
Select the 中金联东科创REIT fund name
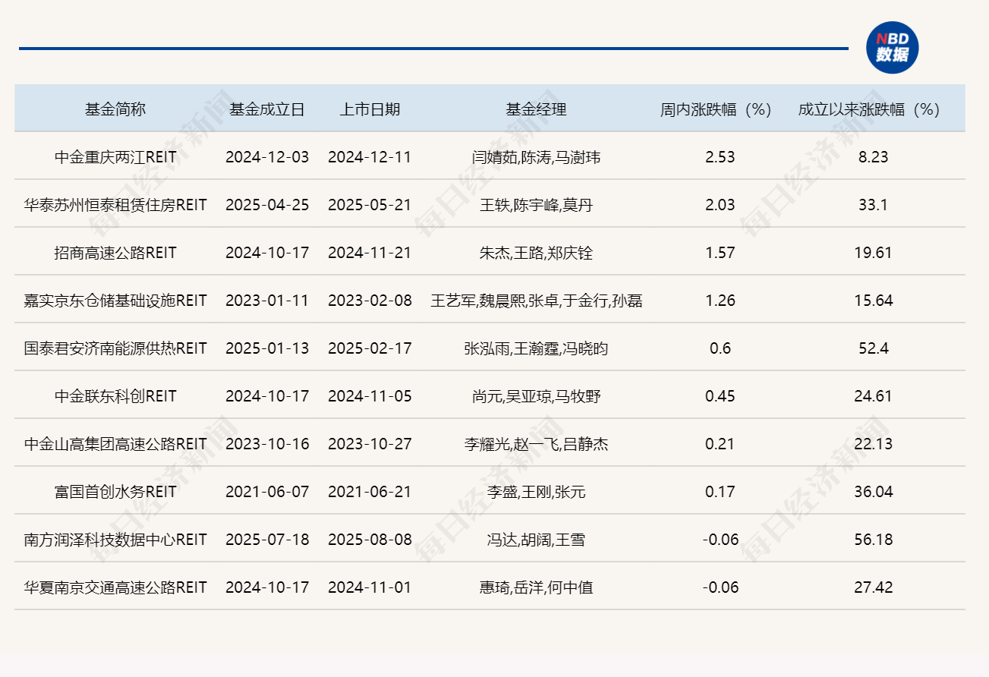(x=115, y=396)
